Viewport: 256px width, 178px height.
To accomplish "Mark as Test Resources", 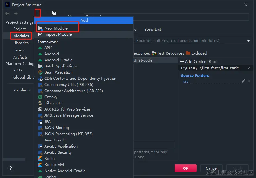I will (168, 53).
